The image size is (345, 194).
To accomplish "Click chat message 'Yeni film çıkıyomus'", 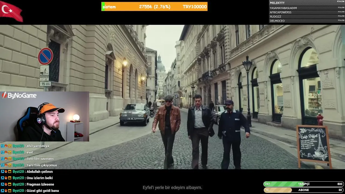I will coord(42,165).
